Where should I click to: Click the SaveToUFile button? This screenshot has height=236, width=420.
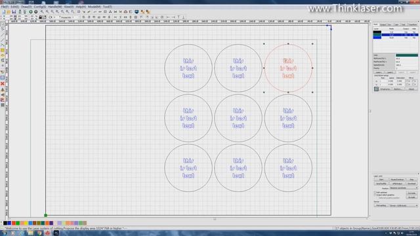click(381, 184)
